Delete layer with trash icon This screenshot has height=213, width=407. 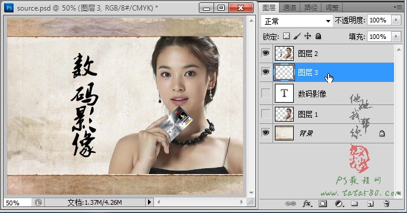(386, 204)
